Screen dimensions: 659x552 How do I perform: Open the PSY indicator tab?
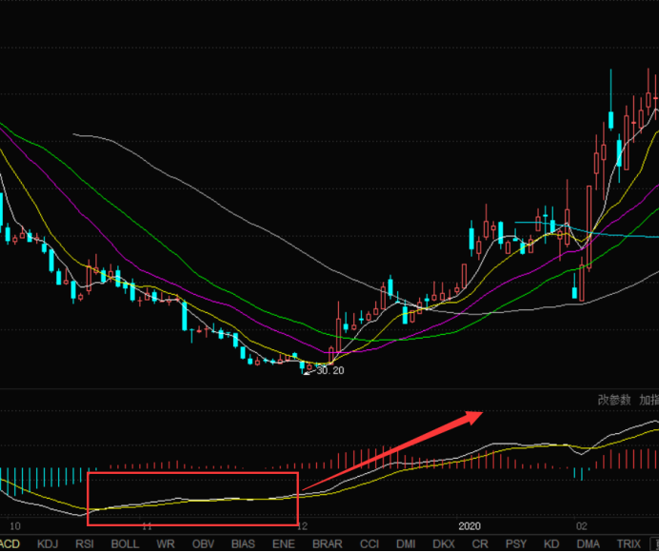[x=515, y=543]
